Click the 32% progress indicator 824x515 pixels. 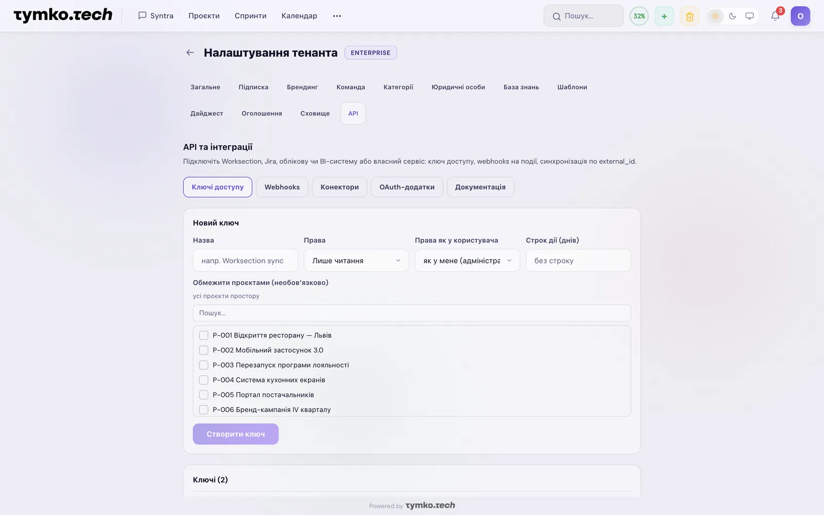click(639, 16)
